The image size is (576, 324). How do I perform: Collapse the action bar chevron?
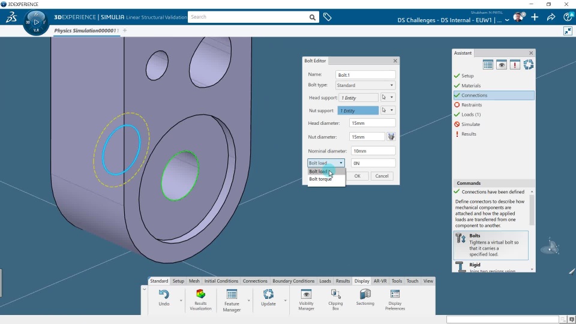145,289
